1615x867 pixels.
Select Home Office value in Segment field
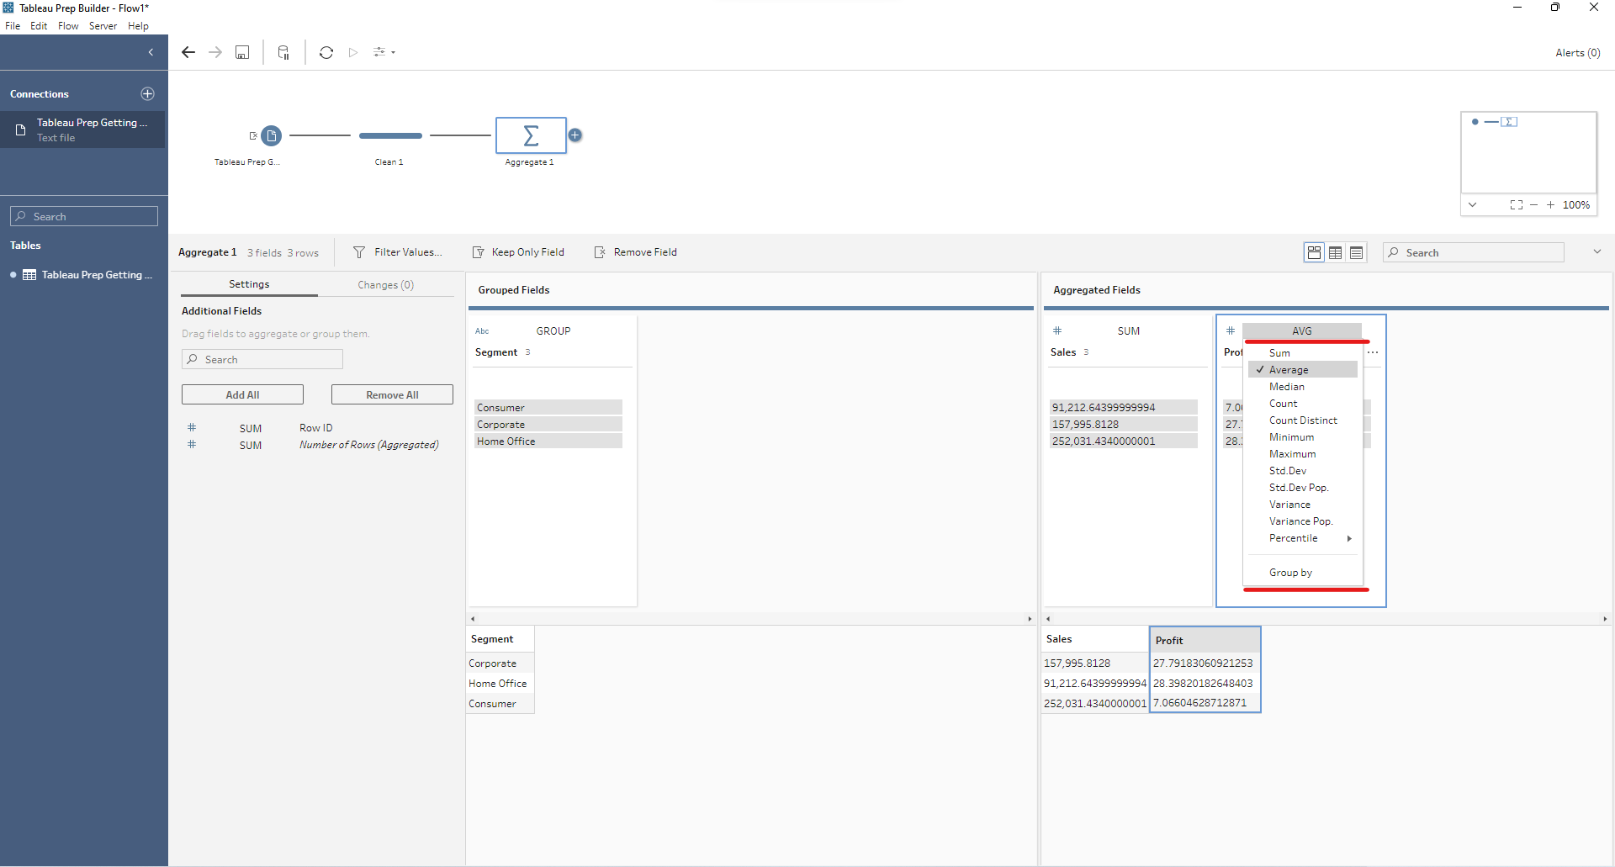(x=548, y=441)
